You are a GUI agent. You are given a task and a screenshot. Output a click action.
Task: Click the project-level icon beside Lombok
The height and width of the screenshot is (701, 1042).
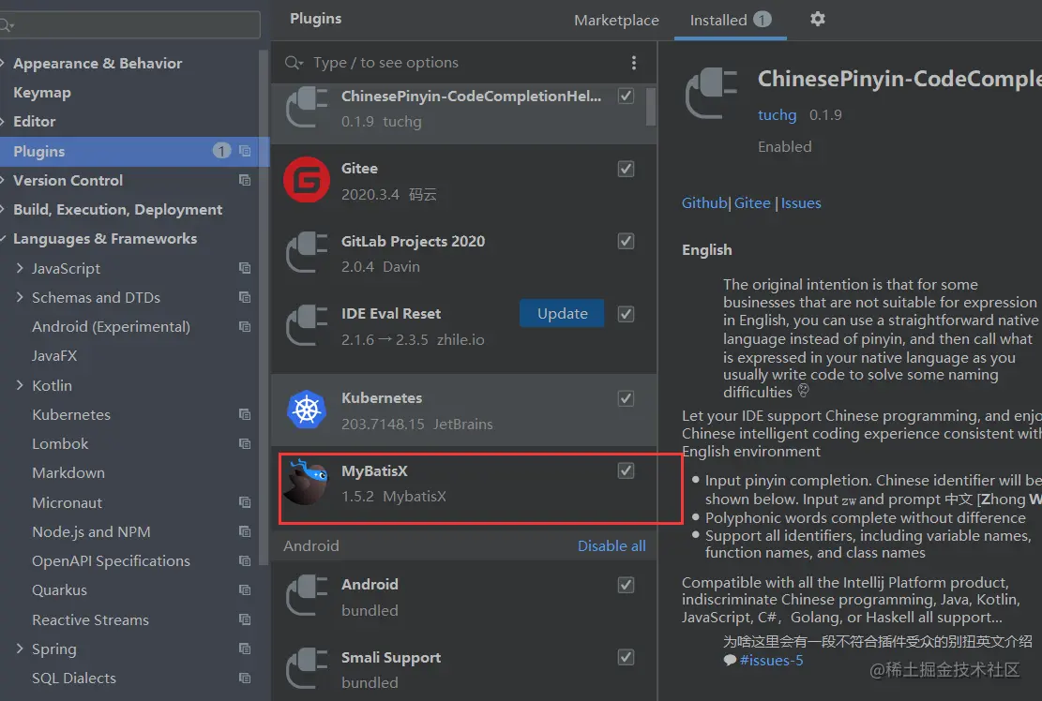[x=245, y=444]
